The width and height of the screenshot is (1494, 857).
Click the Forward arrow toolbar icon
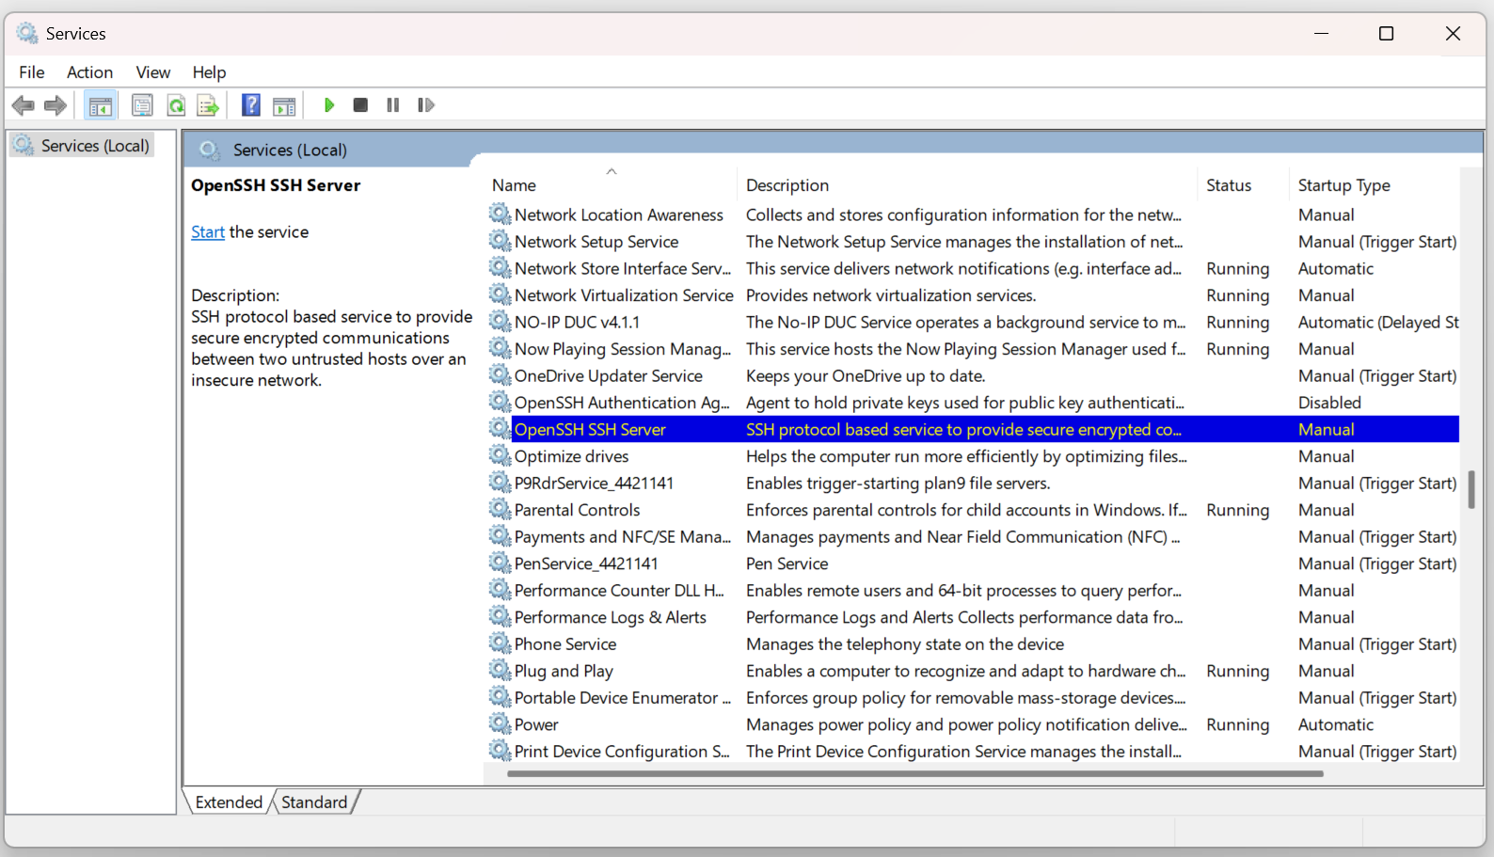tap(56, 105)
